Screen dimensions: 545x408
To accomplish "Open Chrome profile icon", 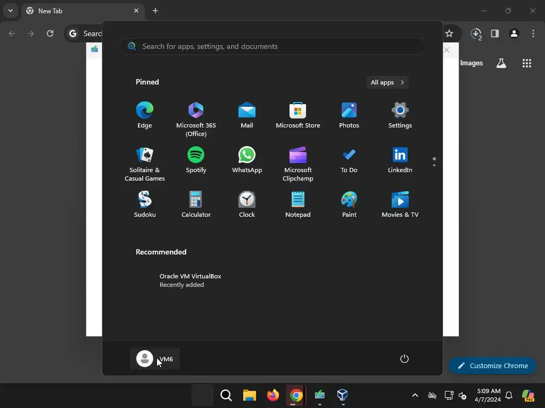I will [x=514, y=33].
